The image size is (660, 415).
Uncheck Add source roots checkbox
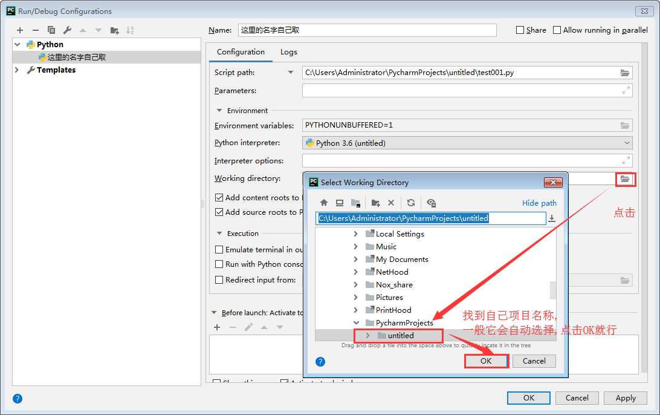pyautogui.click(x=219, y=212)
